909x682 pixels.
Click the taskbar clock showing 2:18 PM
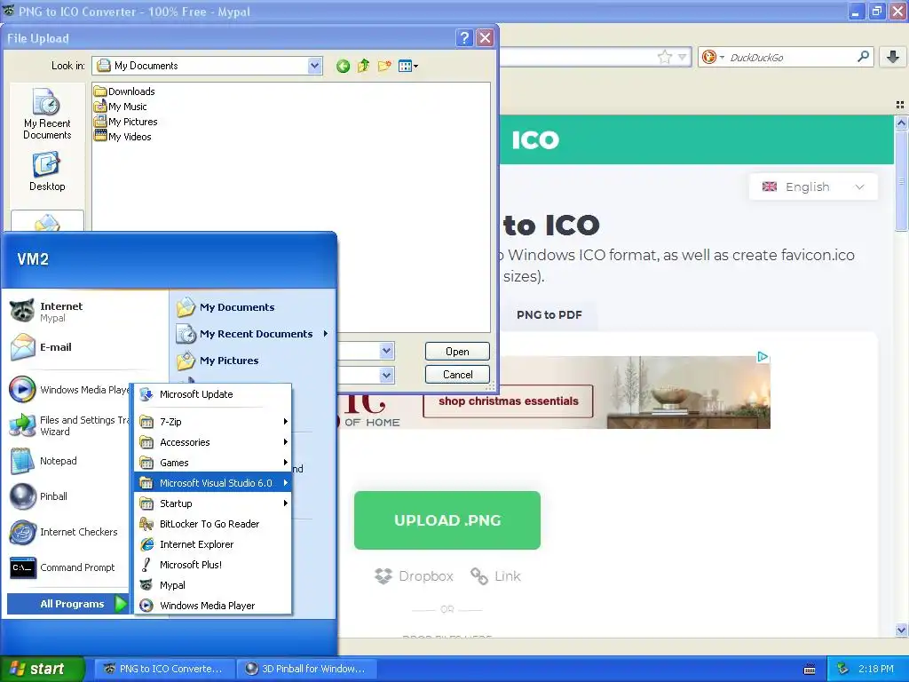pos(876,669)
